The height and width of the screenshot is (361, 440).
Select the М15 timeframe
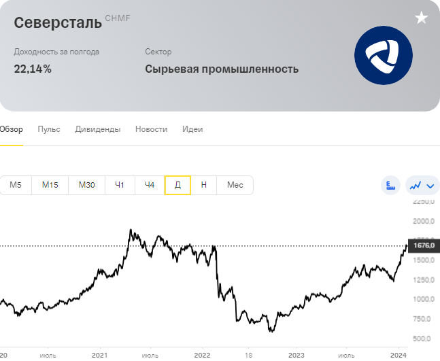point(50,185)
